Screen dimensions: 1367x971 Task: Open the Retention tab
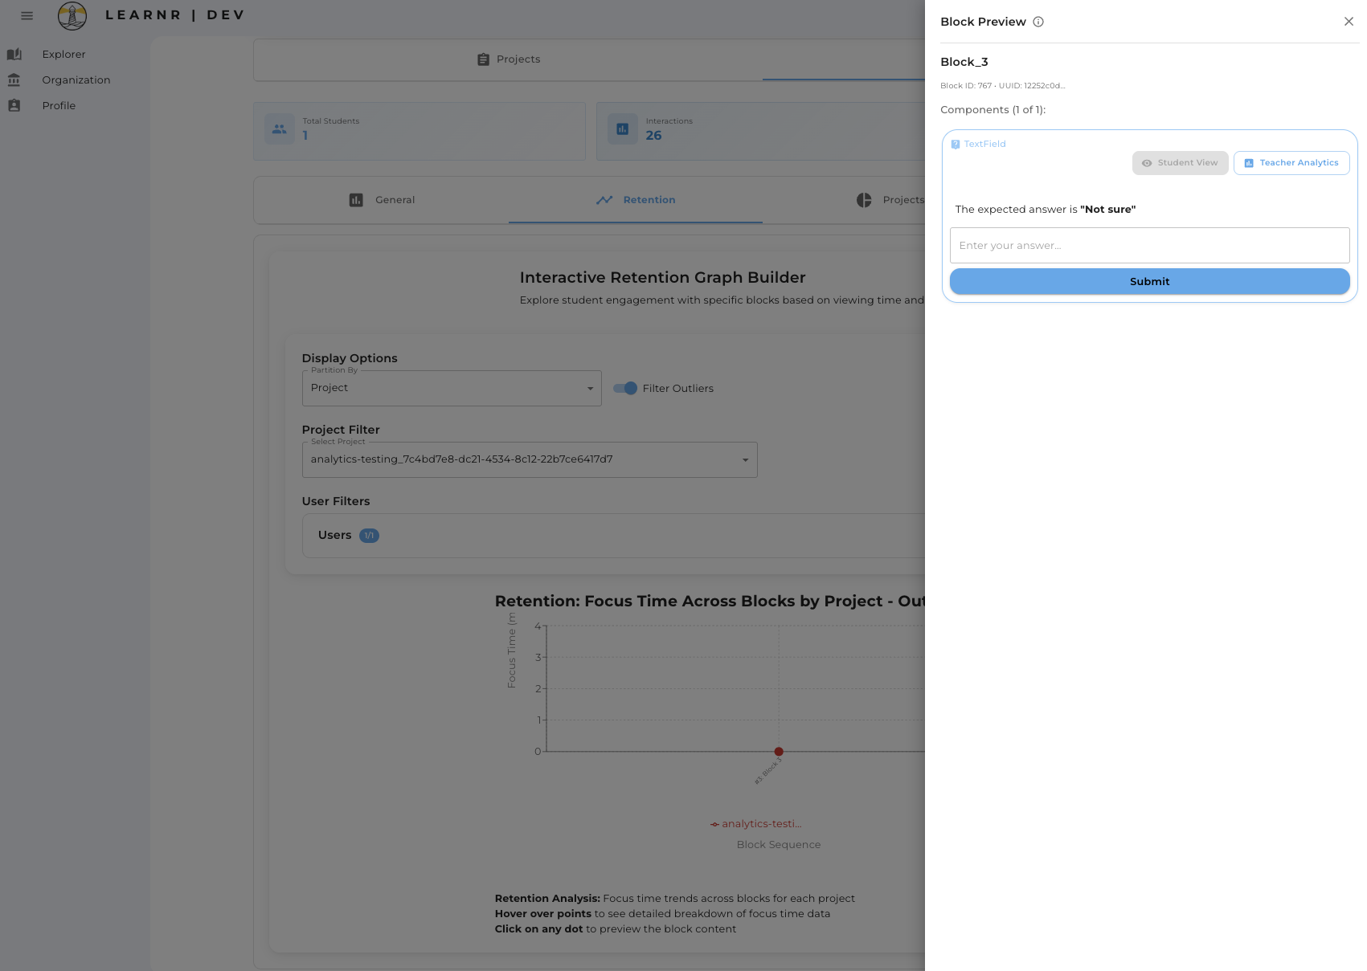635,200
